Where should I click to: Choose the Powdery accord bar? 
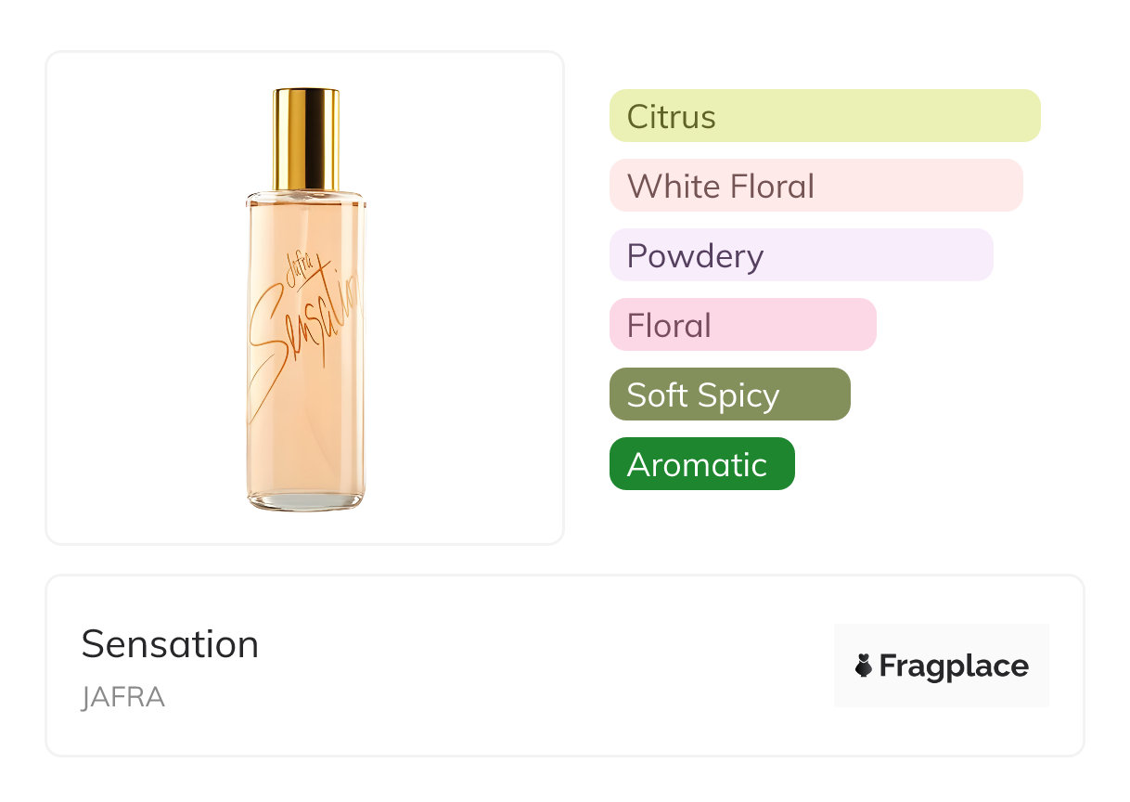click(801, 255)
